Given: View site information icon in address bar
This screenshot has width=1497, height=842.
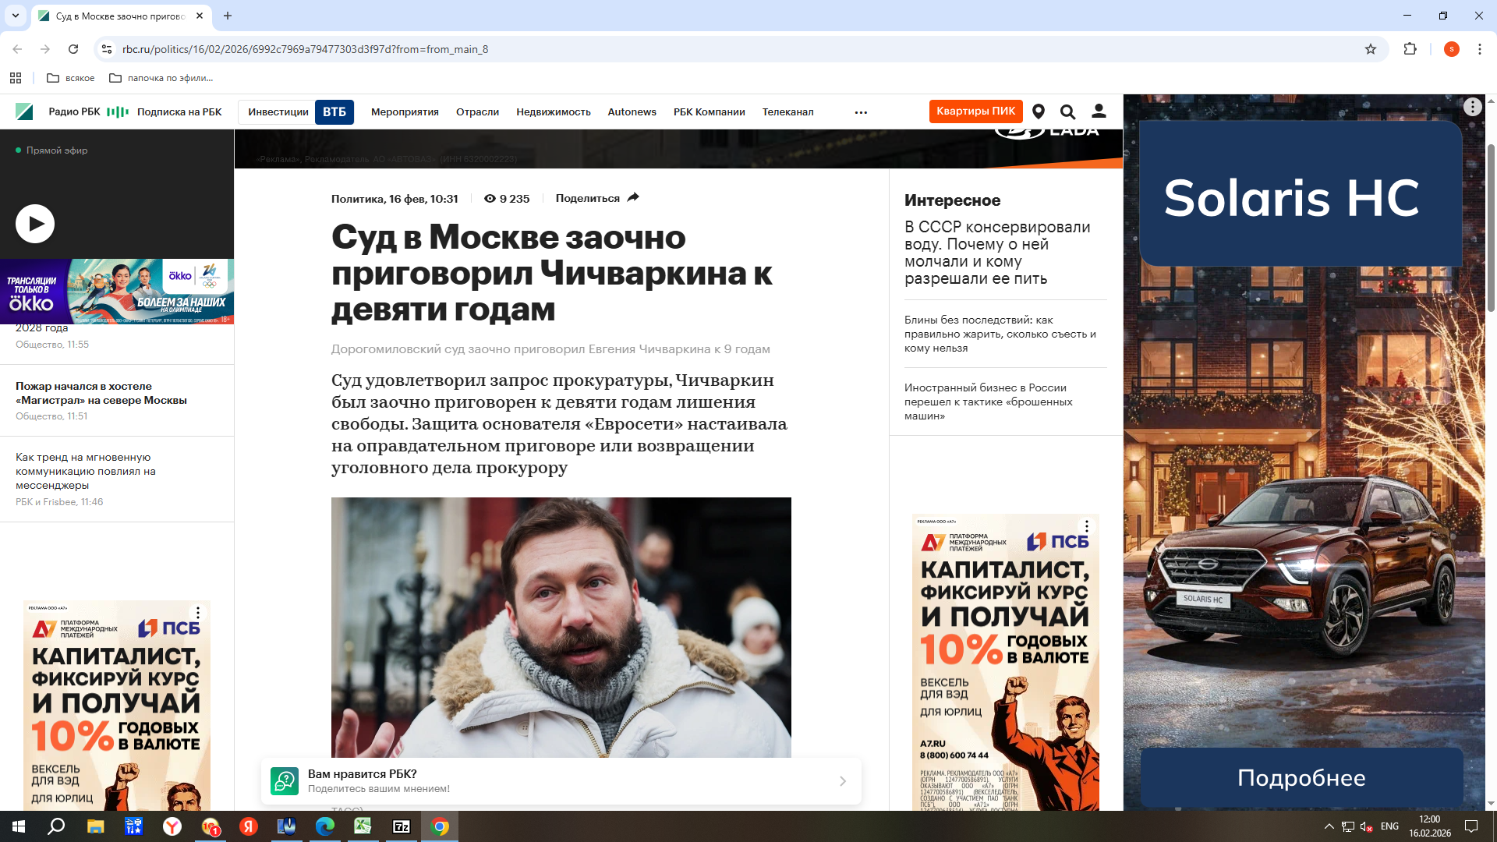Looking at the screenshot, I should point(107,49).
